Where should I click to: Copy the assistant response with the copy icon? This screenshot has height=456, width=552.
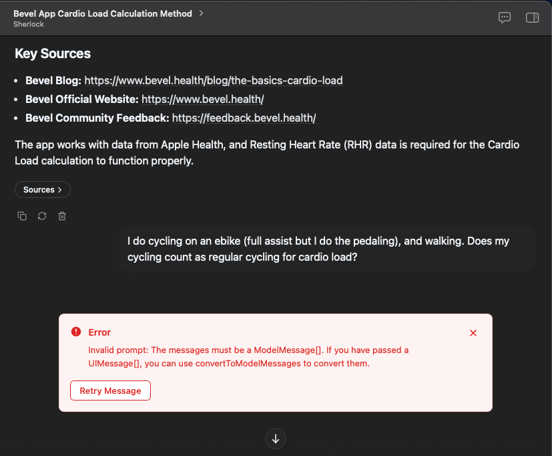(x=22, y=216)
